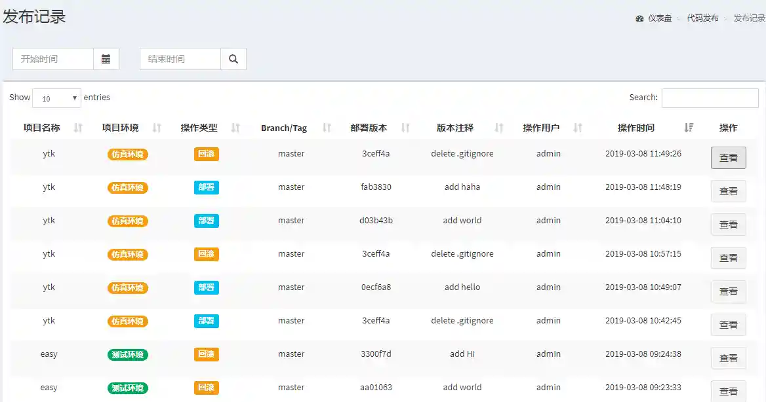This screenshot has height=402, width=766.
Task: Click the dashboard icon in breadcrumb
Action: click(639, 18)
